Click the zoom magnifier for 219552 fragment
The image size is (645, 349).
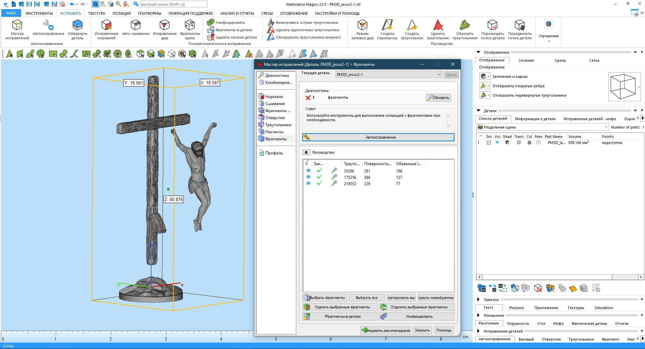334,184
